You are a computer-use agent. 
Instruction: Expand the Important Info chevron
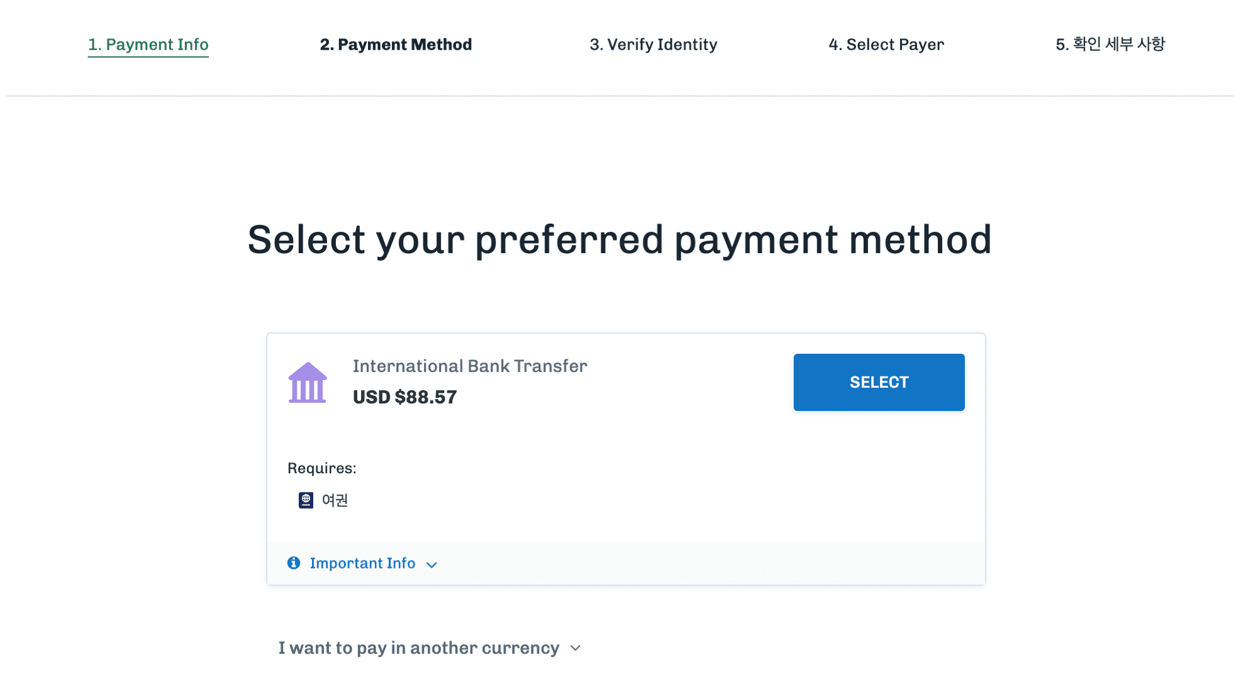(431, 565)
